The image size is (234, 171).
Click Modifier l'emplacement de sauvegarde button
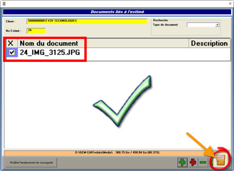pyautogui.click(x=32, y=163)
